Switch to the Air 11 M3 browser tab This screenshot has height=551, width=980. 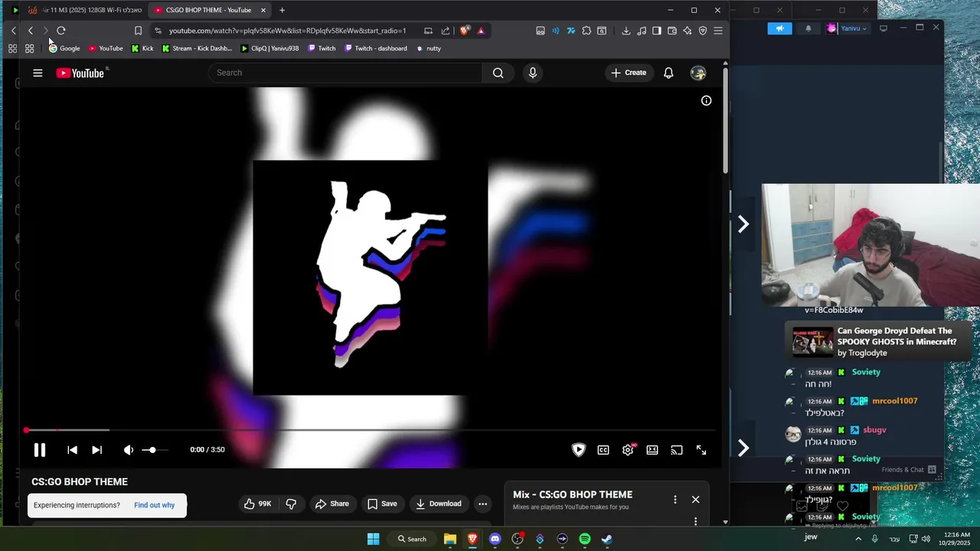[x=84, y=10]
